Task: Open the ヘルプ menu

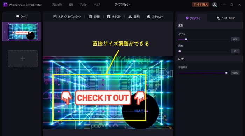Action: [97, 5]
